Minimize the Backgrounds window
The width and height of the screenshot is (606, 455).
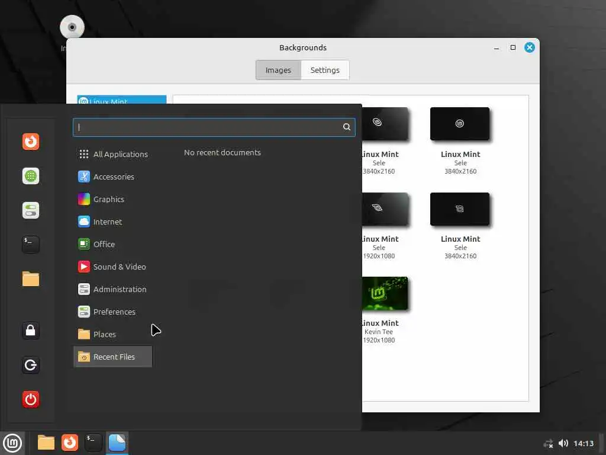pos(497,47)
